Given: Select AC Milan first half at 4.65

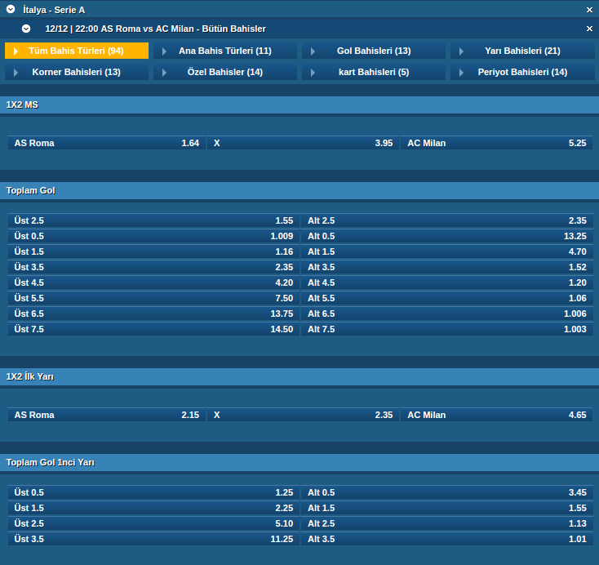Looking at the screenshot, I should tap(496, 415).
